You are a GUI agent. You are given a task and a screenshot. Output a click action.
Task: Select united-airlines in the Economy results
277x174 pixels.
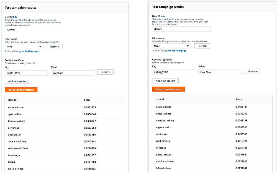pyautogui.click(x=16, y=107)
